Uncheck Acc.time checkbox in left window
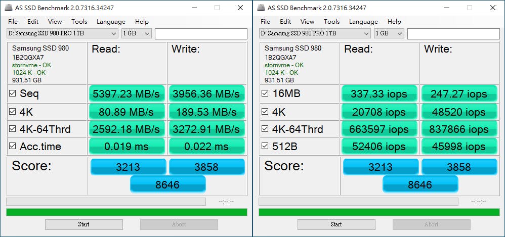The height and width of the screenshot is (237, 505). pos(12,146)
